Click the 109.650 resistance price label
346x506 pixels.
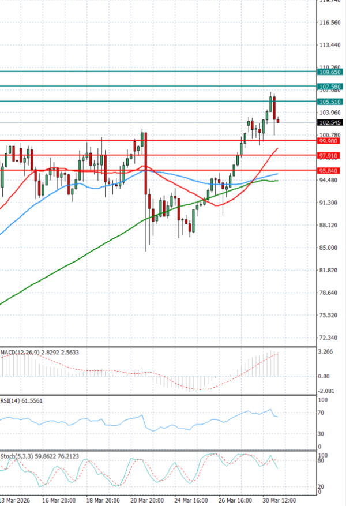click(x=330, y=72)
